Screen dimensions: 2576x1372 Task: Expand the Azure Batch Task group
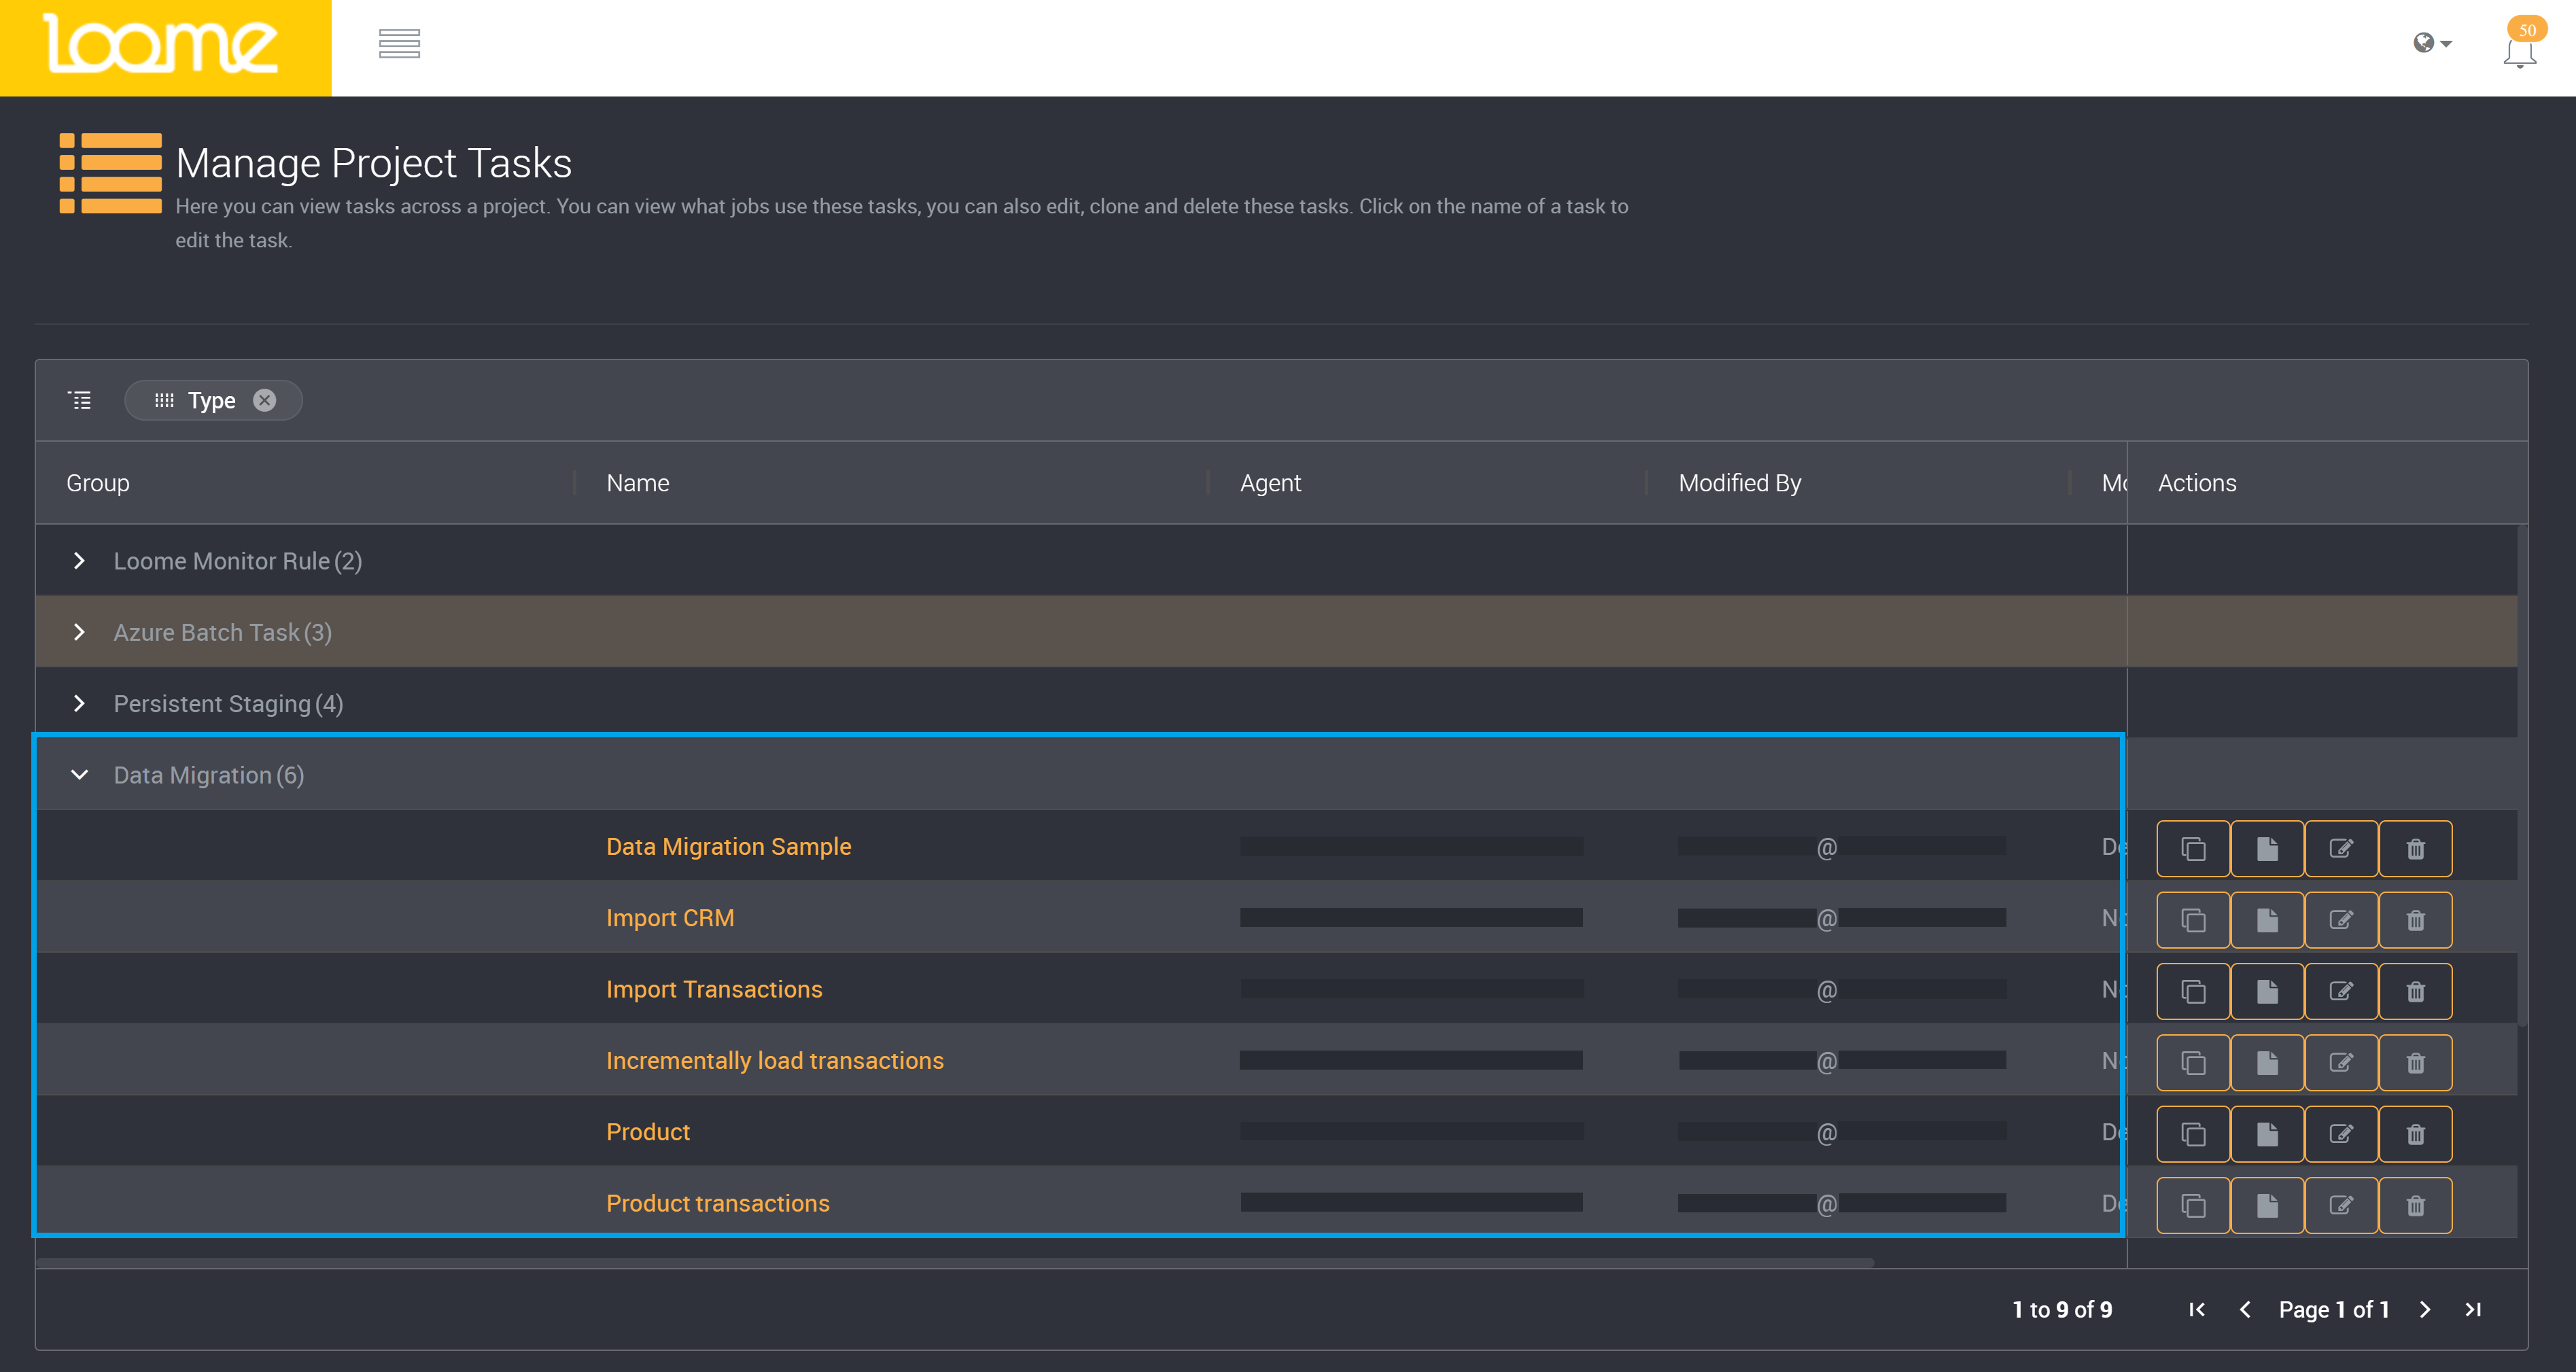tap(79, 632)
